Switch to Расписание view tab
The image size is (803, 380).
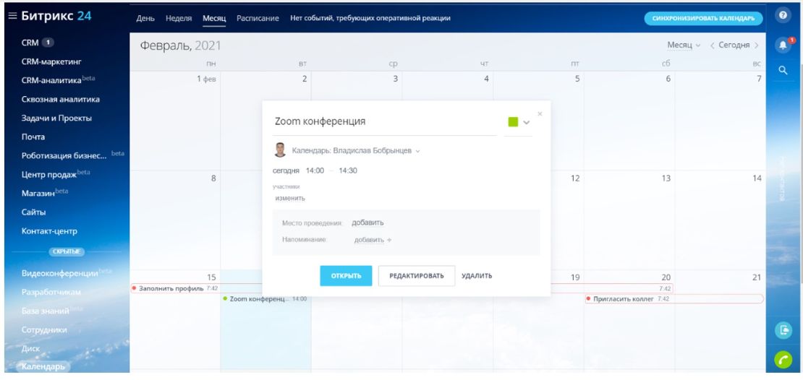coord(258,18)
